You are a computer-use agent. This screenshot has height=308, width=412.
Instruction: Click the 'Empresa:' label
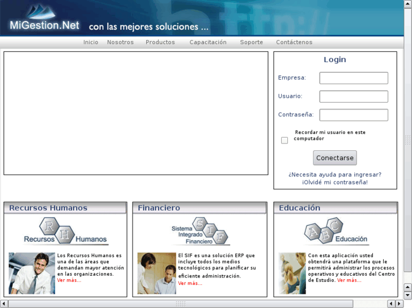[x=292, y=77]
